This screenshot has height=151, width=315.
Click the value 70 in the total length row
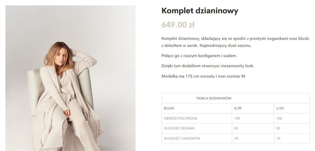(x=236, y=139)
